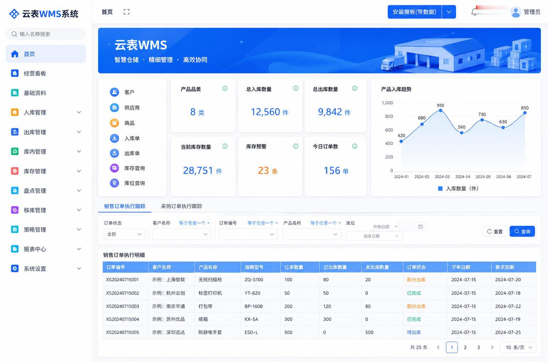Screen dimensions: 548x362
Task: Click the 库存管理 red sidebar icon
Action: pos(15,171)
